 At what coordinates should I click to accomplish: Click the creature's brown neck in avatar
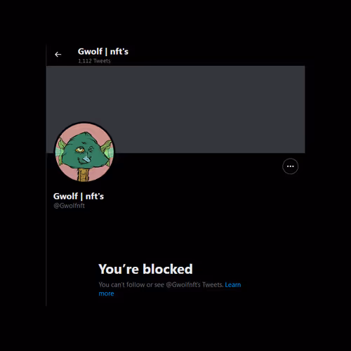click(84, 174)
